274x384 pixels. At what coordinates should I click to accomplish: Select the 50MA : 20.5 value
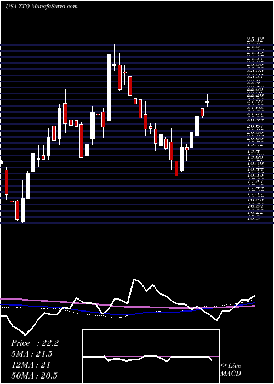coord(34,375)
